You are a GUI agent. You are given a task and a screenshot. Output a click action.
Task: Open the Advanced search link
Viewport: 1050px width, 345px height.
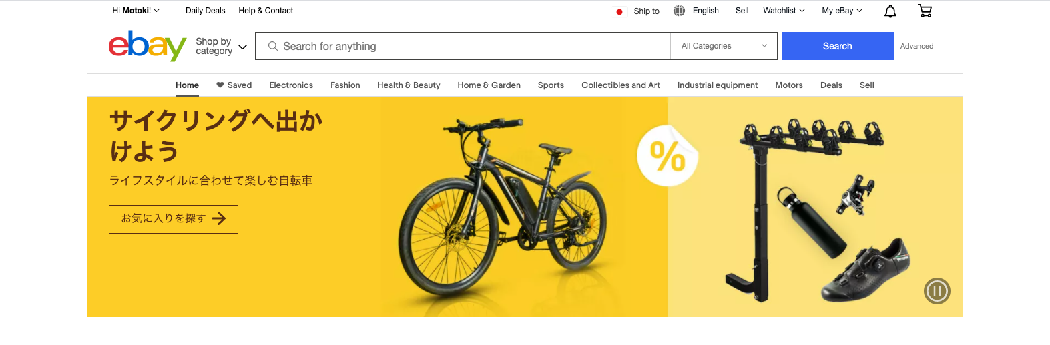(x=916, y=46)
